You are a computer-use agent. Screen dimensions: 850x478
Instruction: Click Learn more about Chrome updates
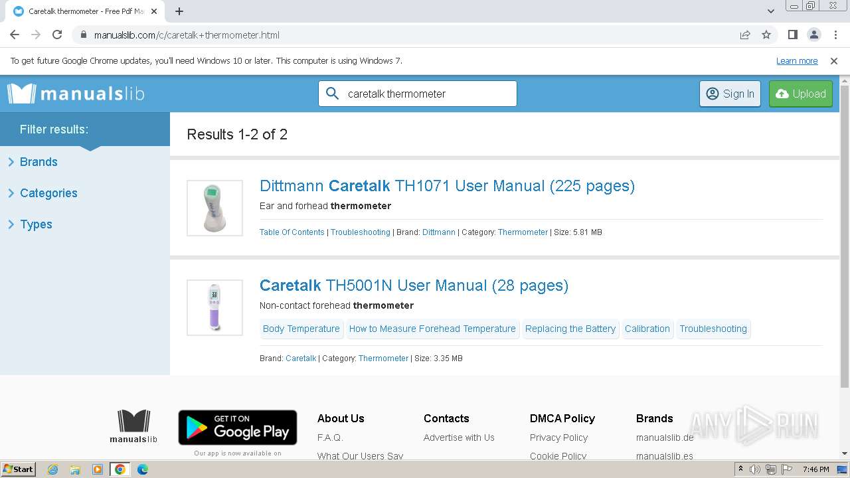pyautogui.click(x=797, y=61)
